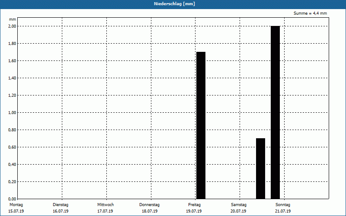Screen dimensions: 346x216
Task: Click the date 16.07.19
Action: pyautogui.click(x=61, y=211)
